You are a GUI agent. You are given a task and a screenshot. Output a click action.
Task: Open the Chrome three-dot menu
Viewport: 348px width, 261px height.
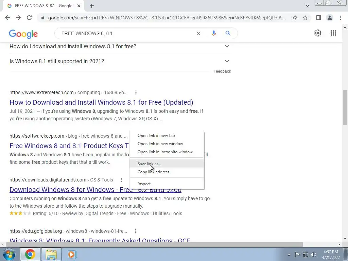[341, 18]
